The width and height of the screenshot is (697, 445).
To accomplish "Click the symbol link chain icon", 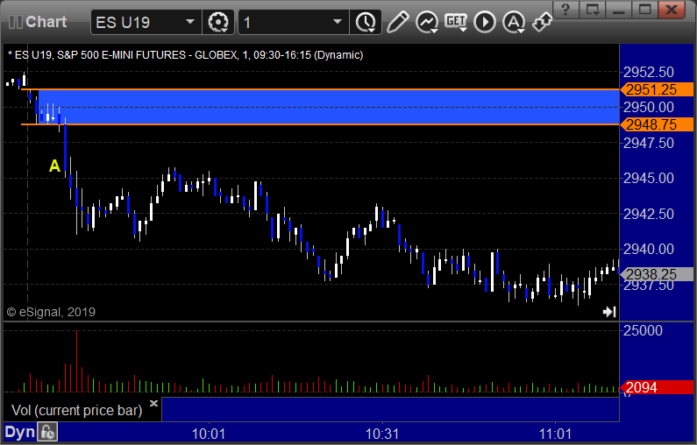I will click(x=543, y=22).
